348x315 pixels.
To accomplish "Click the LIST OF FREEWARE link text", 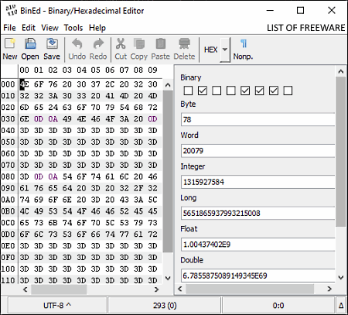I will point(305,28).
